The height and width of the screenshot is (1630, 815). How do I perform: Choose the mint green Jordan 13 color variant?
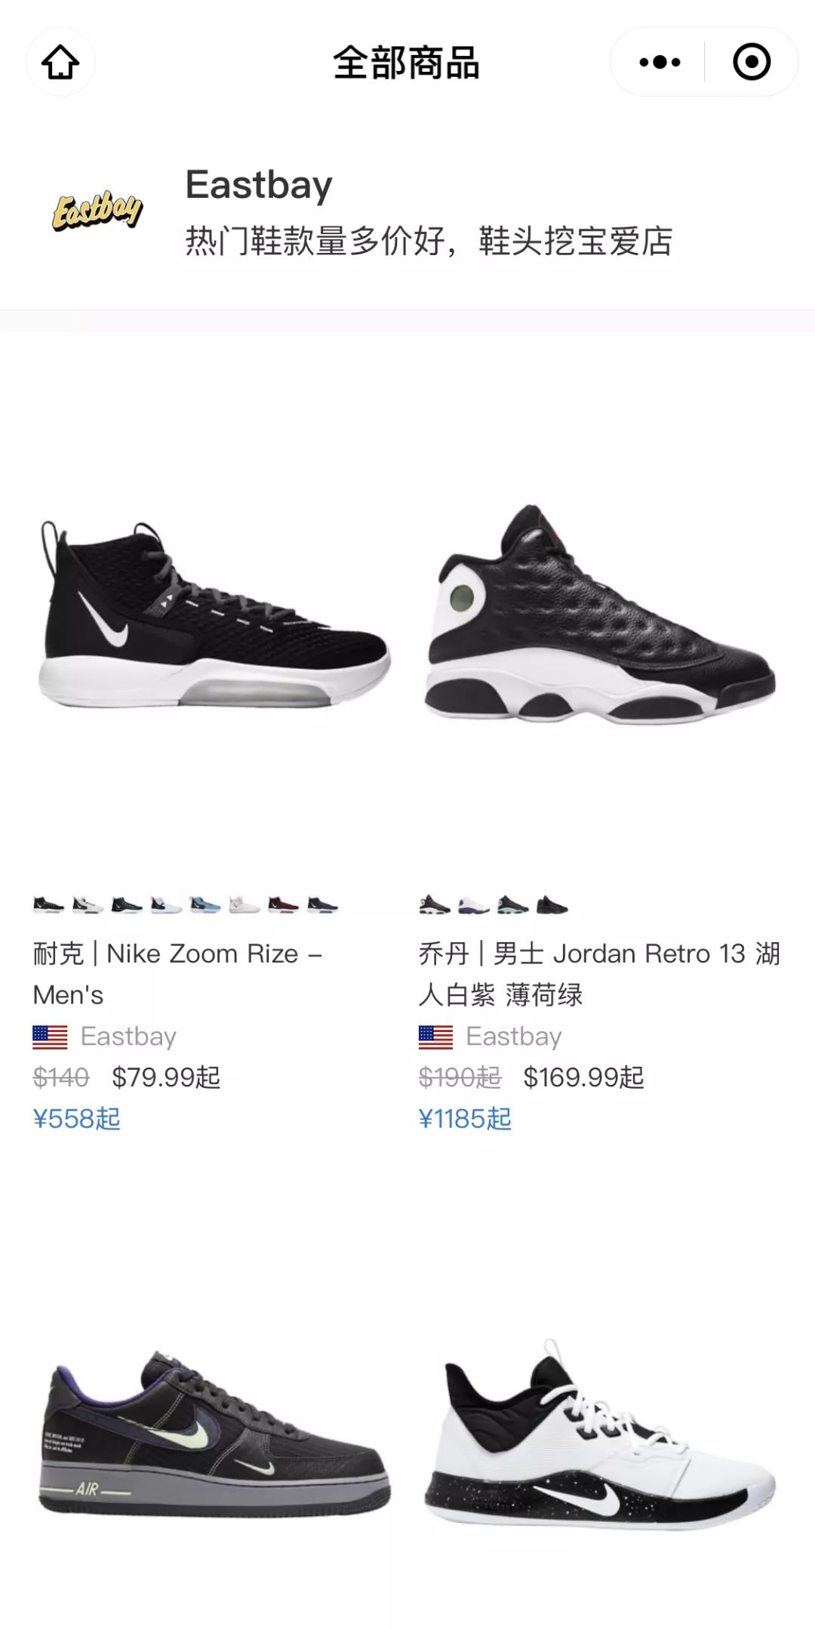pos(513,904)
